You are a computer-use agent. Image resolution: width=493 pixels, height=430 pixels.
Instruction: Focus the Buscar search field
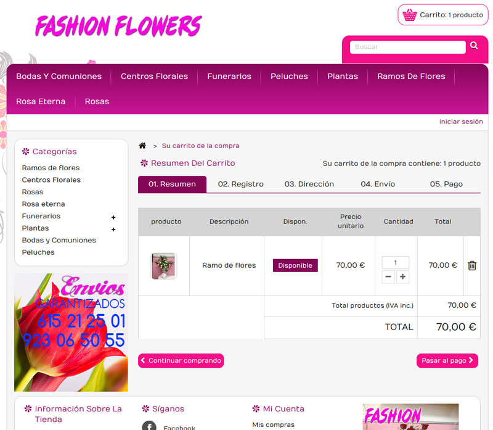pos(407,47)
